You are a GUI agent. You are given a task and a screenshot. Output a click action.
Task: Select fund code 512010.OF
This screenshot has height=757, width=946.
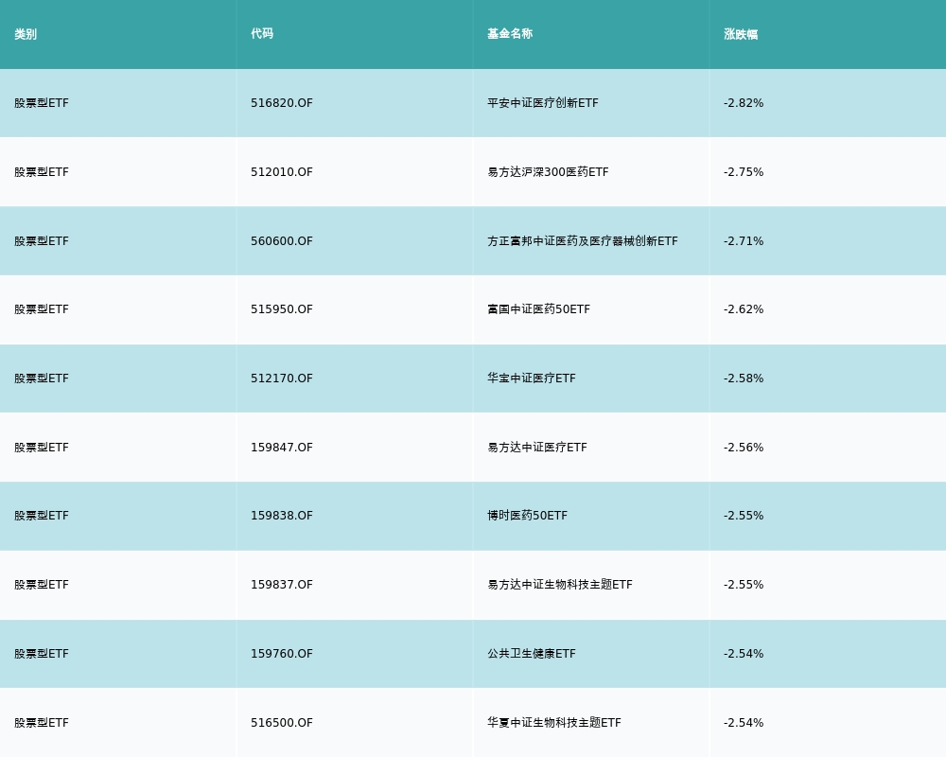tap(282, 172)
